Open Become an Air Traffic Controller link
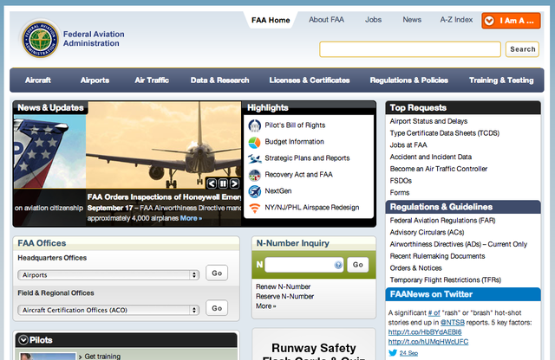Screen dimensions: 555x360 439,169
